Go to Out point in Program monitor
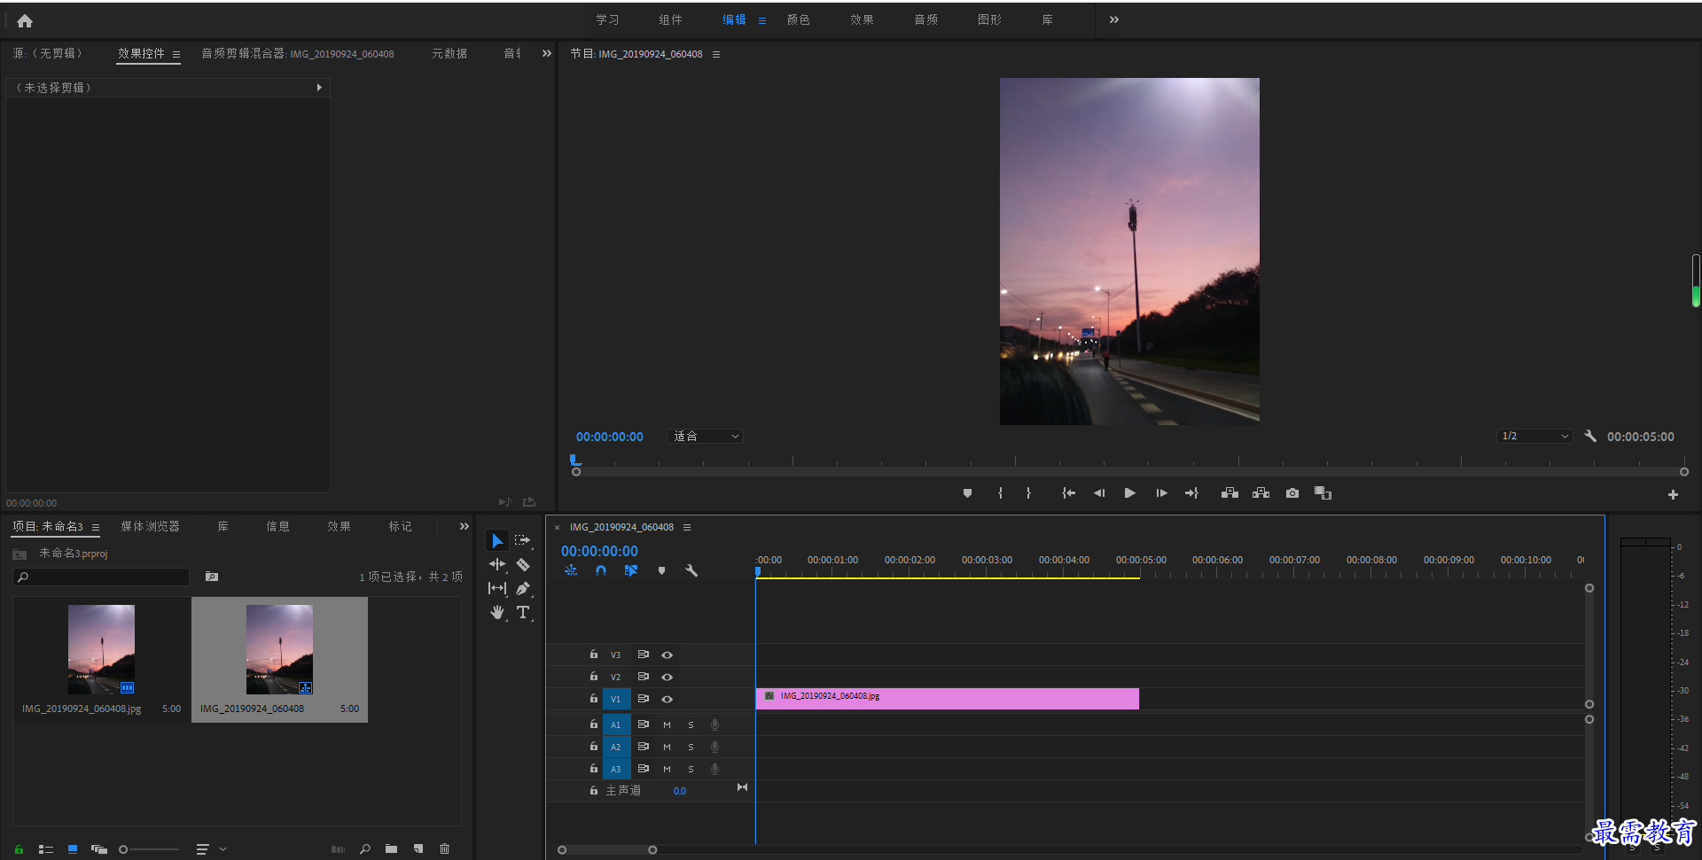 [1191, 493]
